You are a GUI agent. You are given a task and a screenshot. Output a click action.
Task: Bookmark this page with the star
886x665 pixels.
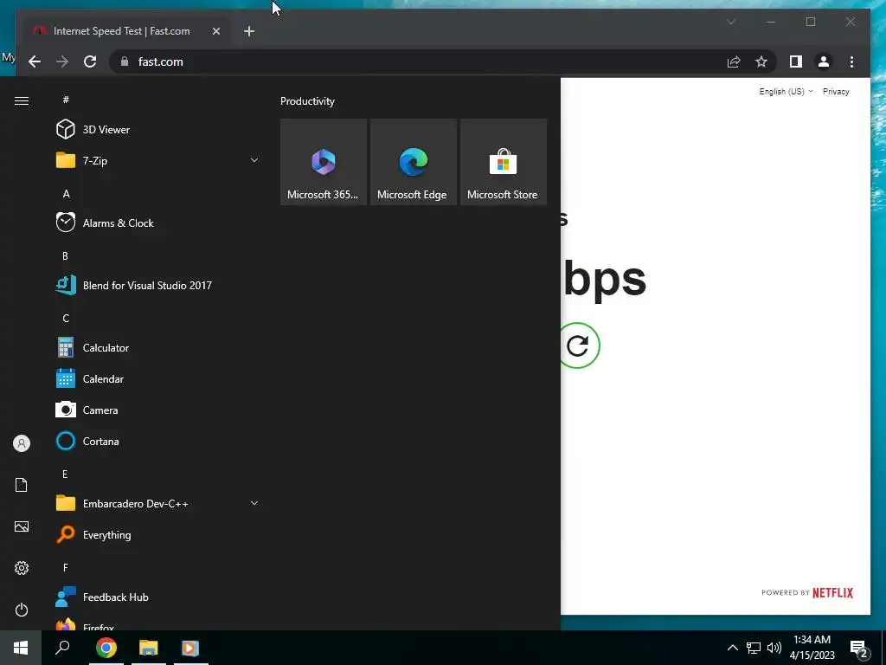[x=761, y=61]
